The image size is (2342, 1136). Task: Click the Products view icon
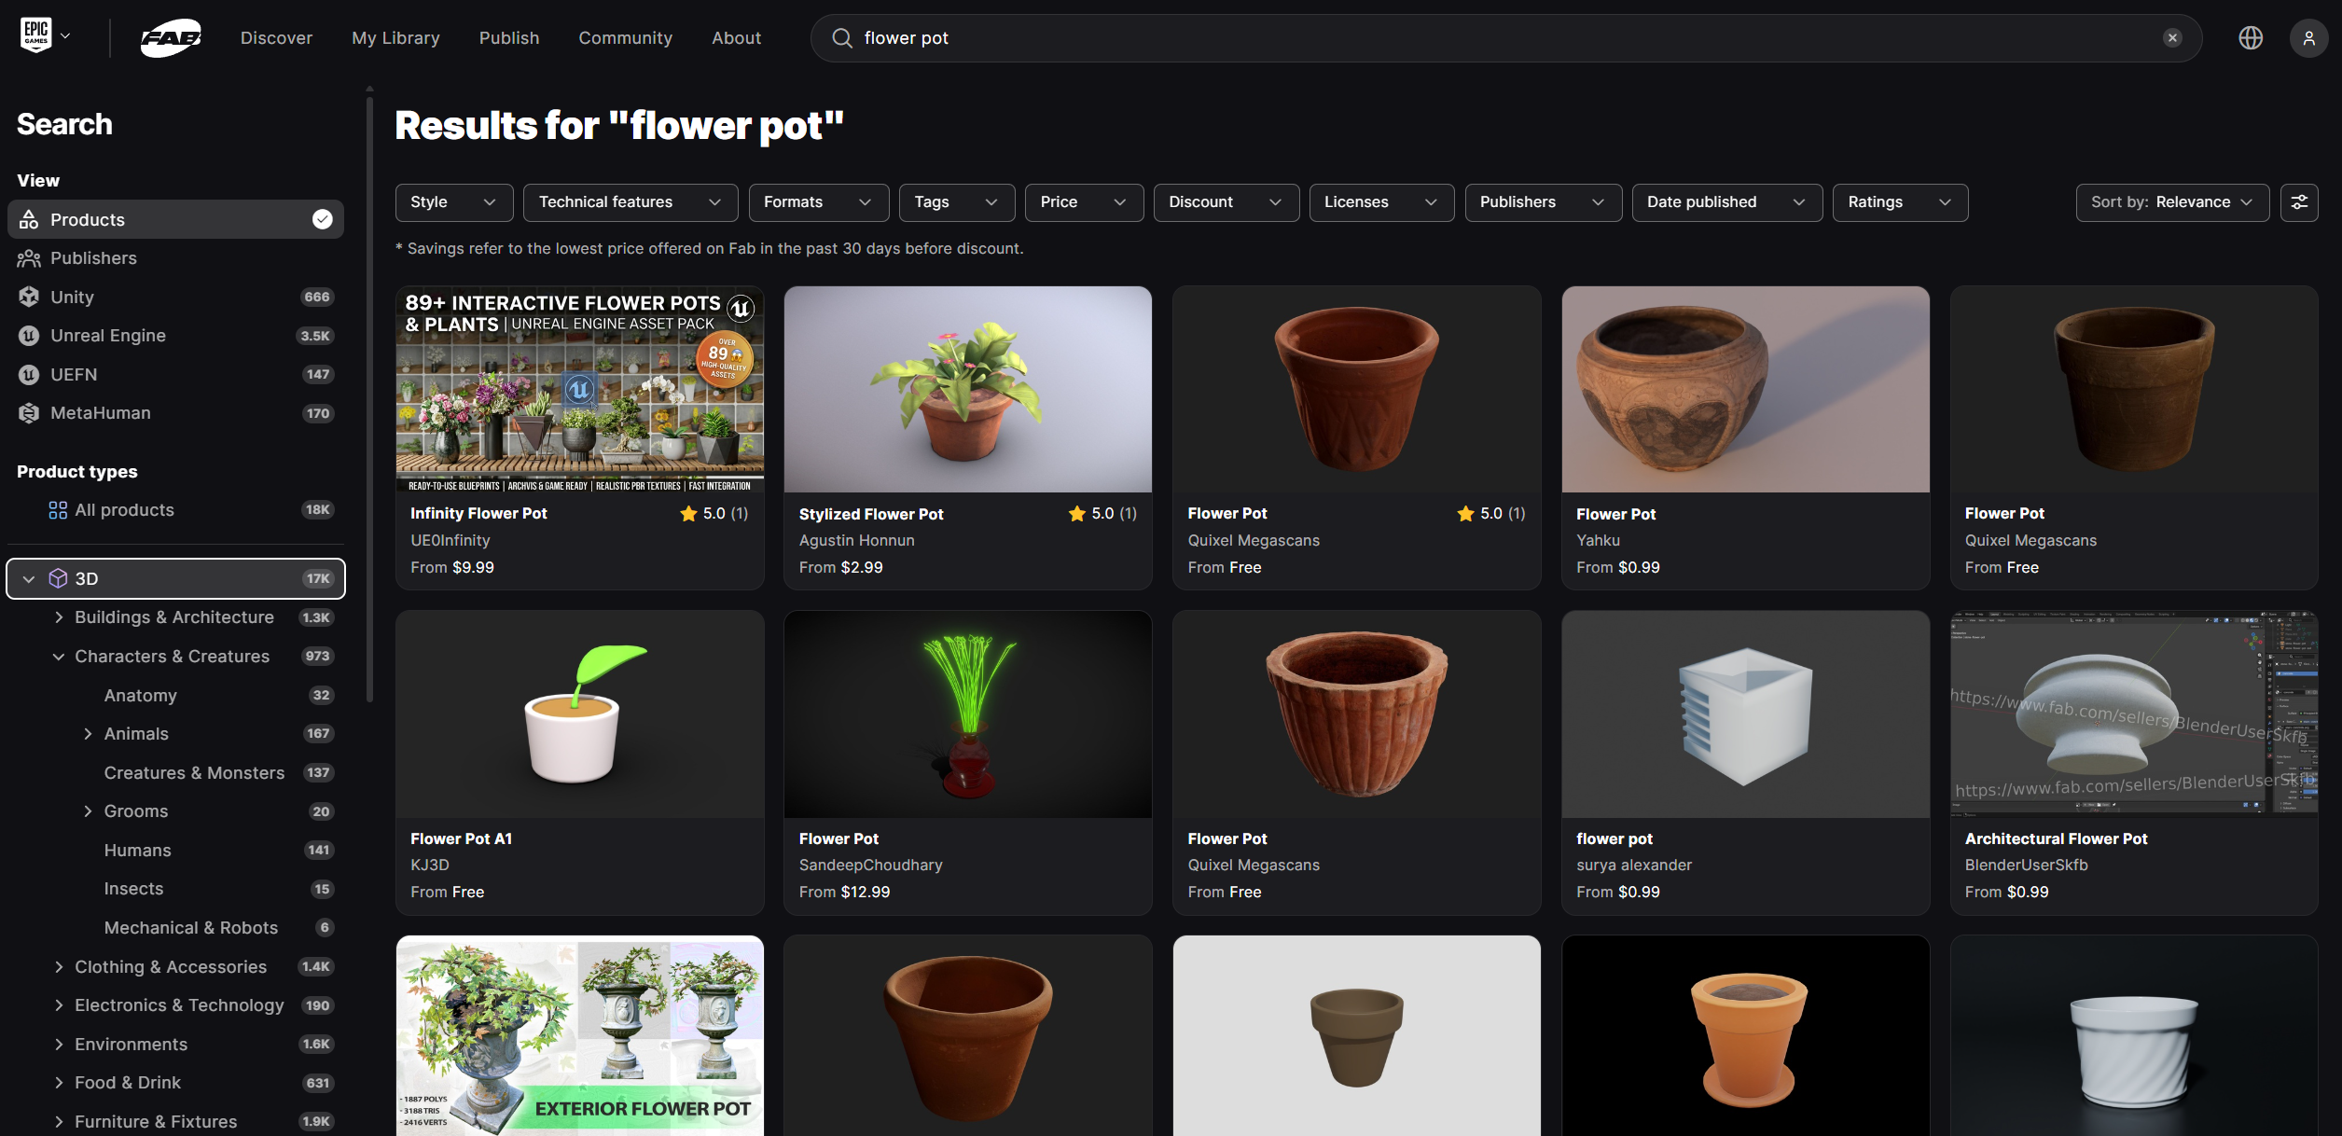pos(29,219)
